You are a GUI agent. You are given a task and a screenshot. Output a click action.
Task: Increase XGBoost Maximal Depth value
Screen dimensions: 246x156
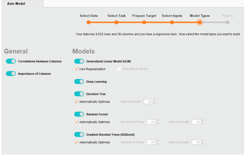202,141
